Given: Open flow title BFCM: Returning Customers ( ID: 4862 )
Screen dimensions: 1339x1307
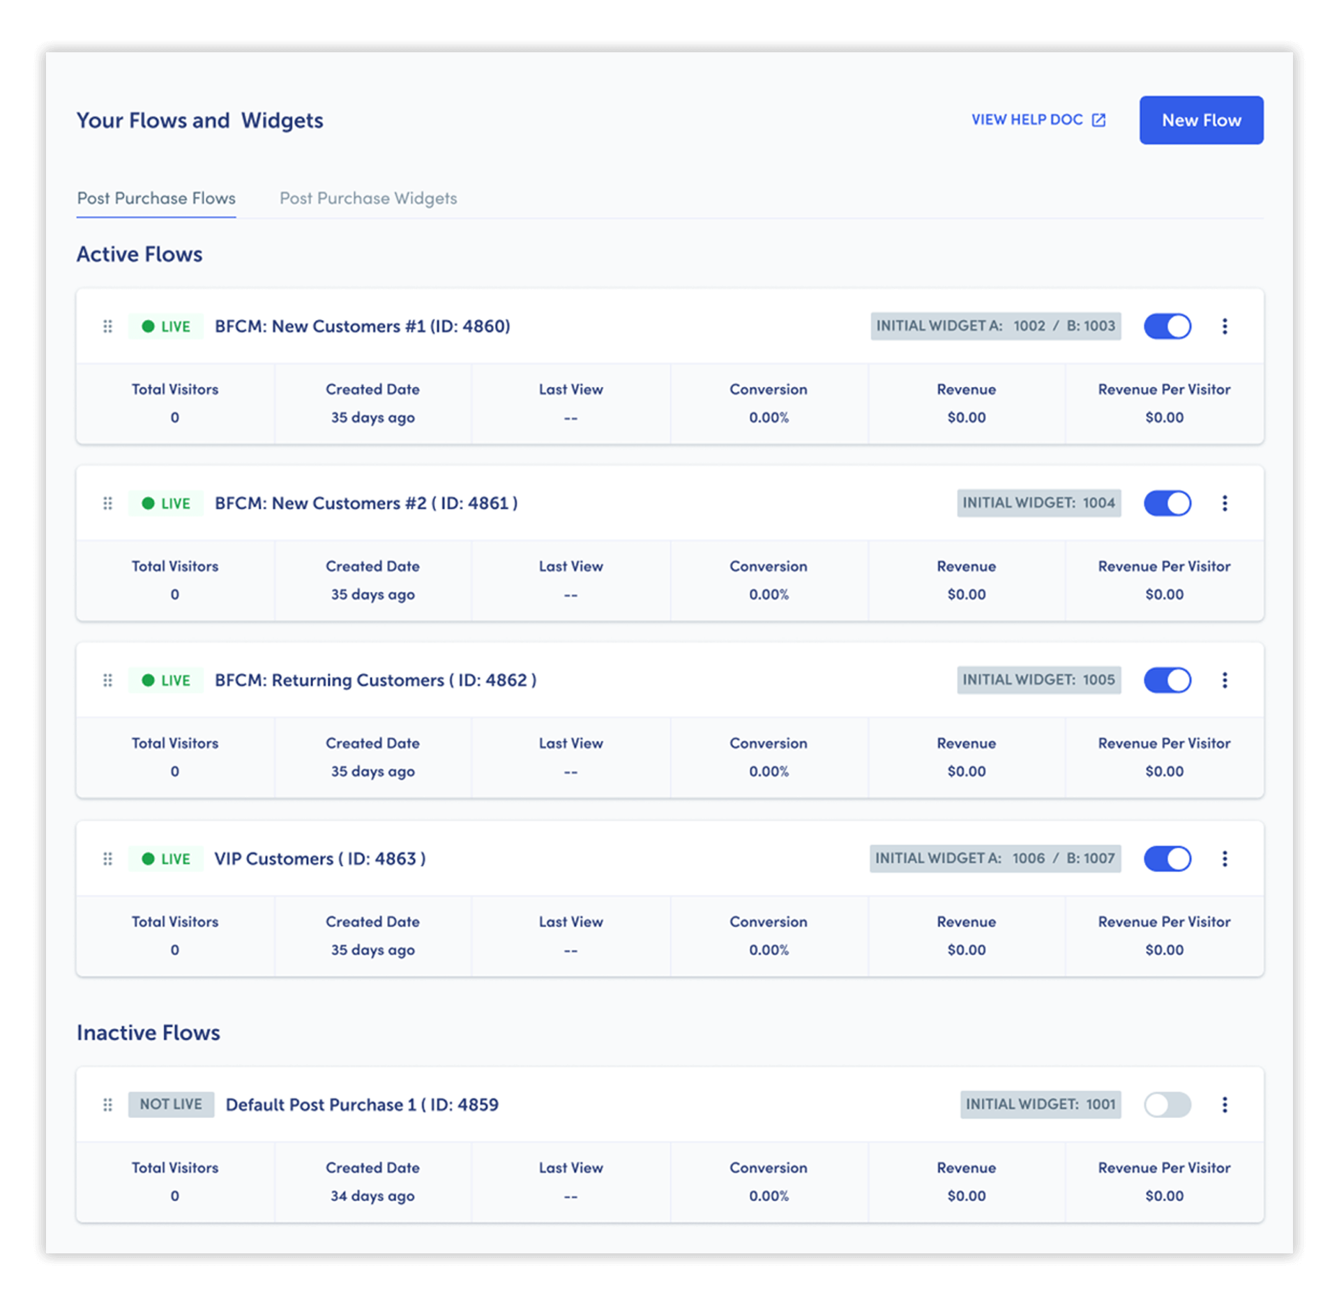Looking at the screenshot, I should [375, 680].
